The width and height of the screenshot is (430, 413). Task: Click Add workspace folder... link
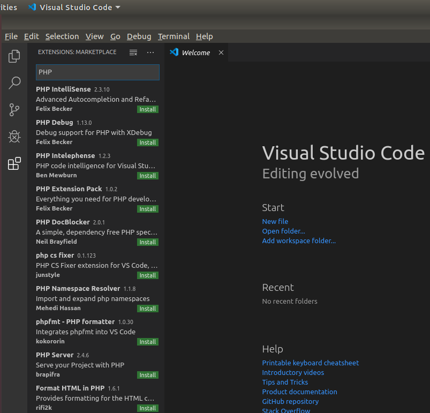click(x=299, y=241)
